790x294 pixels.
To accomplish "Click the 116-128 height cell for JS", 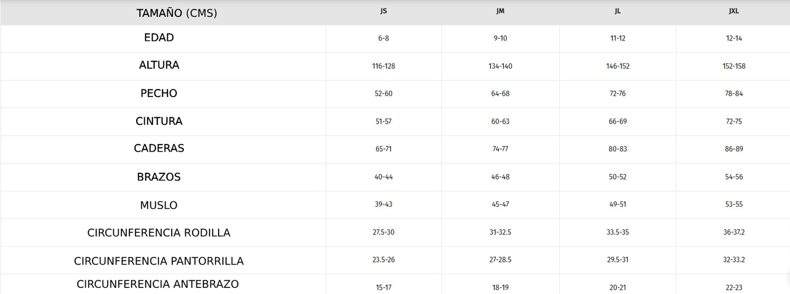I will click(383, 66).
